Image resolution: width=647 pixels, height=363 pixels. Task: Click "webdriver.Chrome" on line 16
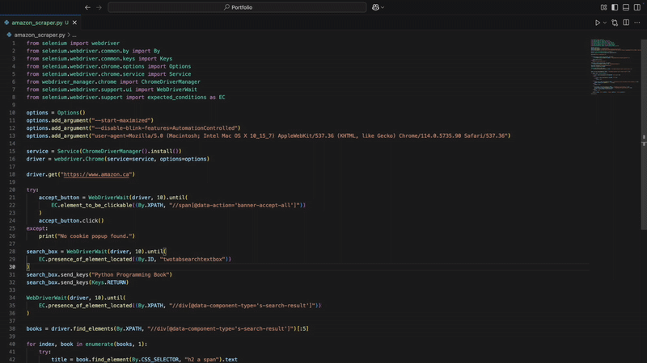click(x=79, y=159)
